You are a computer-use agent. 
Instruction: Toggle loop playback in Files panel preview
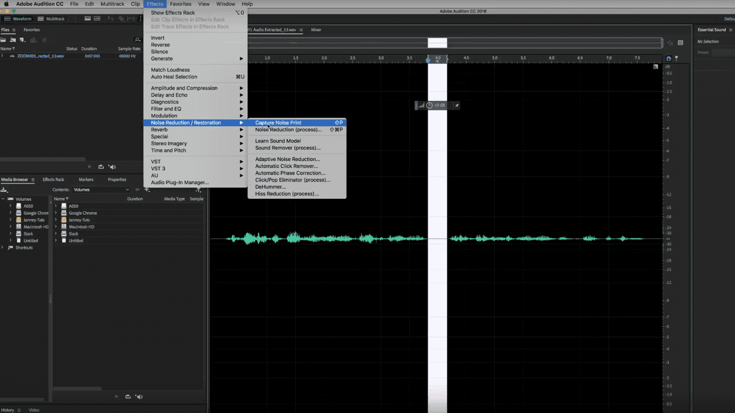(101, 167)
